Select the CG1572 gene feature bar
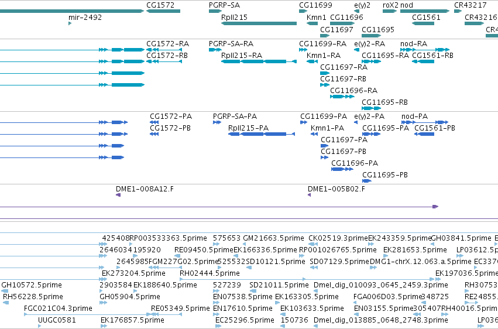This screenshot has height=329, width=498. (x=163, y=11)
